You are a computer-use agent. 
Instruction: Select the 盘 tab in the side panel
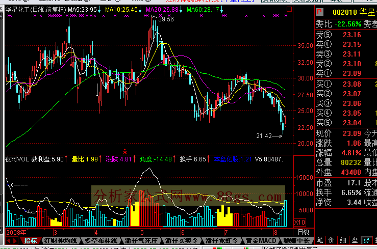(x=355, y=241)
